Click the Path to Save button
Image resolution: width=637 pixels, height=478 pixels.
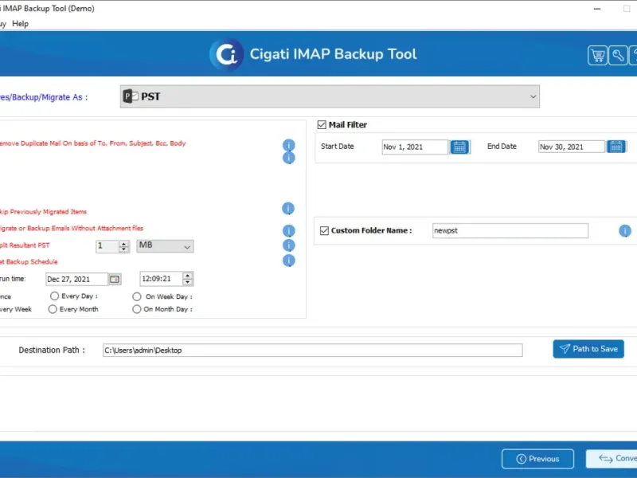click(588, 349)
